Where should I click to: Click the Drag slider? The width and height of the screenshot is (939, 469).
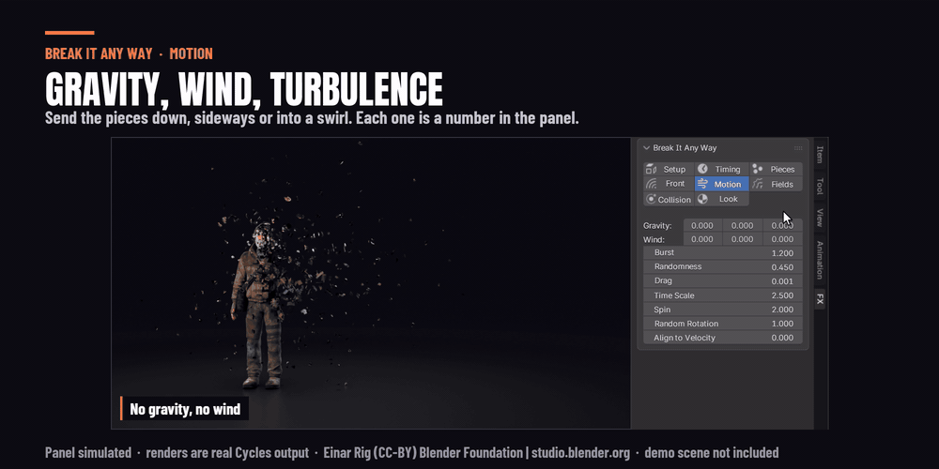point(723,281)
